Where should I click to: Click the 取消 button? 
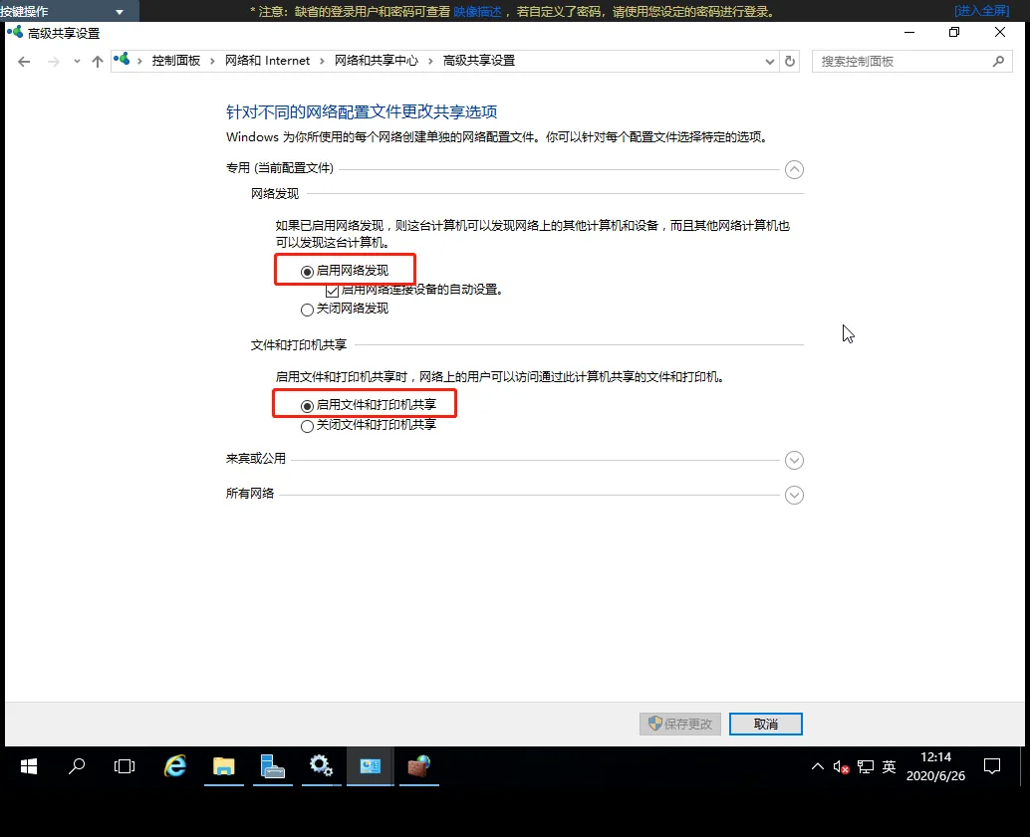[765, 724]
